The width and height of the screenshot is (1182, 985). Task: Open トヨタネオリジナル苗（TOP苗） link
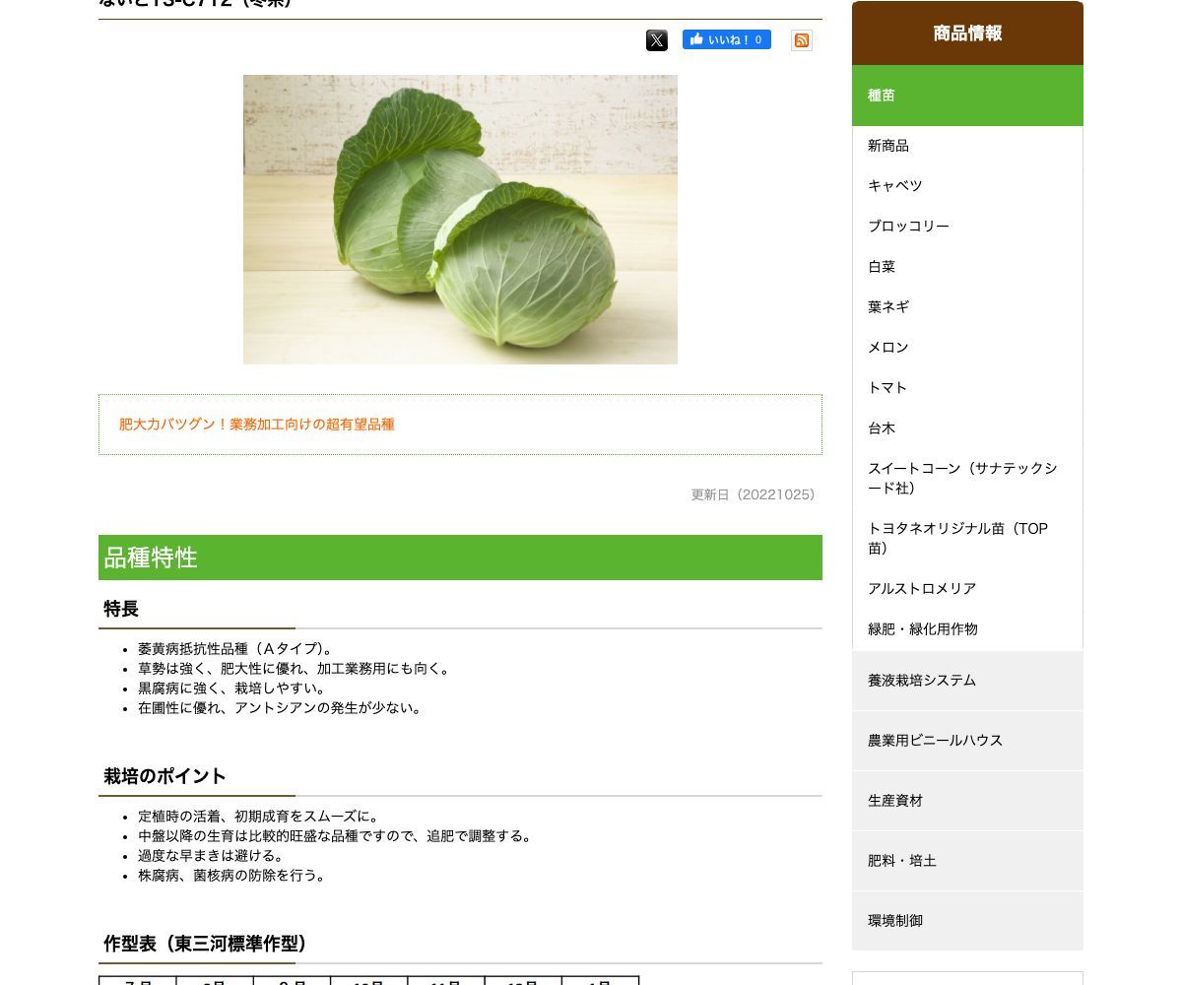(x=957, y=539)
